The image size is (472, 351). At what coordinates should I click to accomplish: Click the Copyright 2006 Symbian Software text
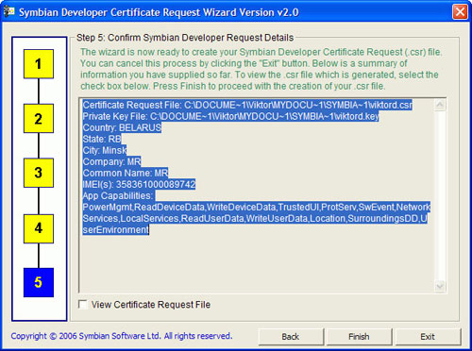coord(122,336)
